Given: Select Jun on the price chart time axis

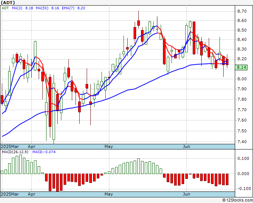Looking at the screenshot, I should point(186,146).
